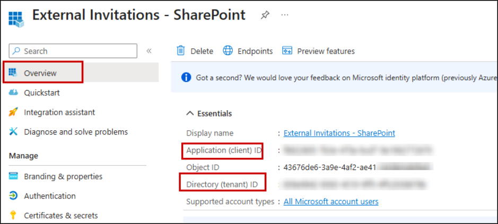
Task: Click the Delete trash can icon
Action: click(181, 51)
